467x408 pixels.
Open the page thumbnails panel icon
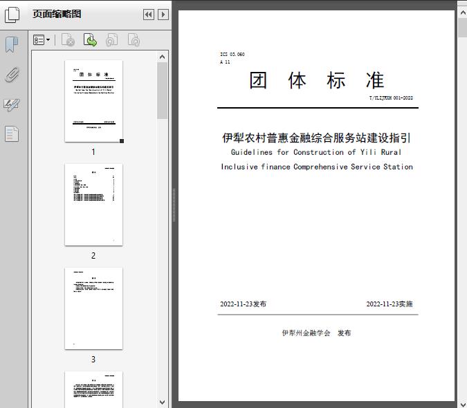12,15
